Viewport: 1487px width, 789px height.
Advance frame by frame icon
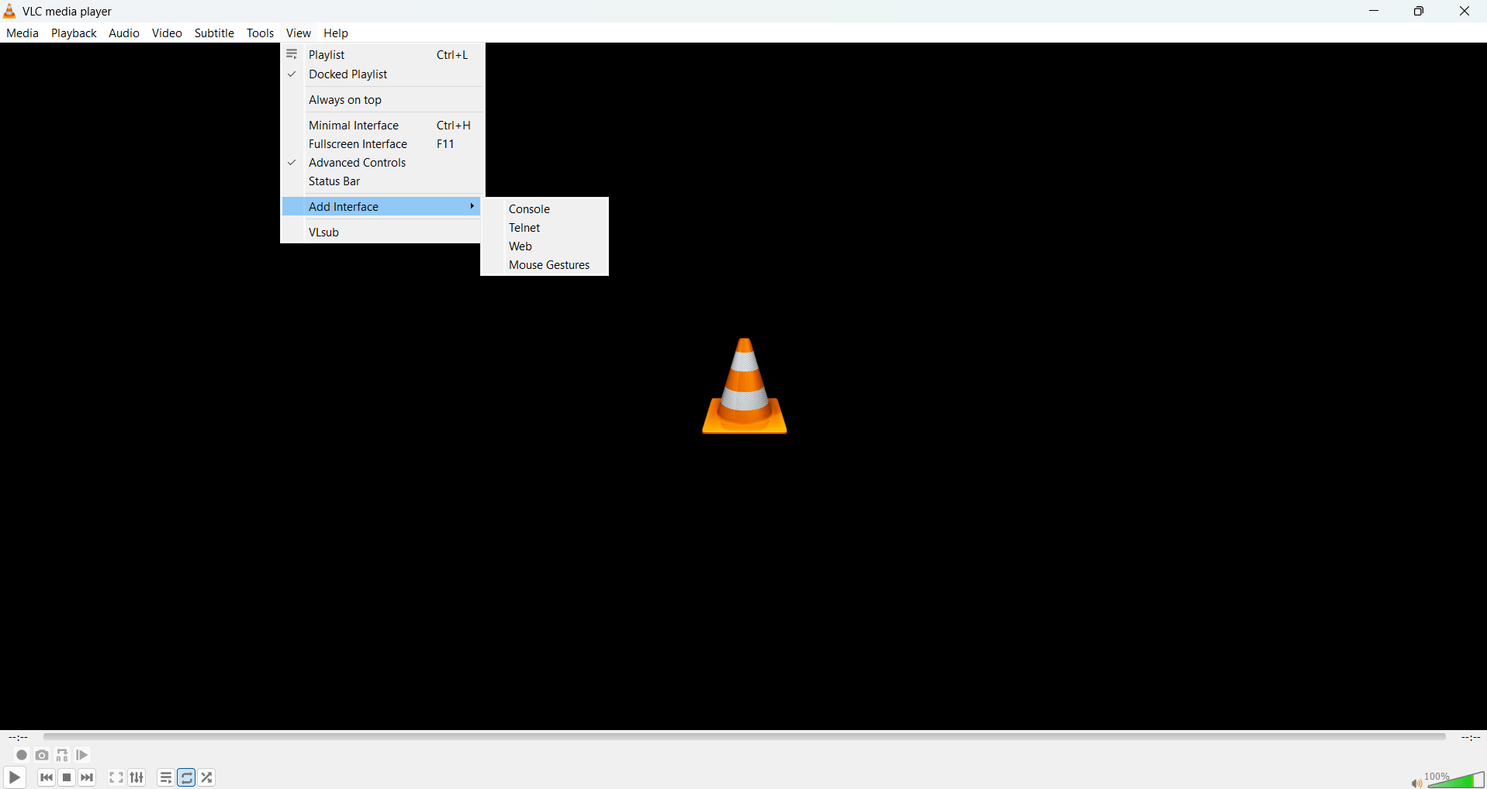click(82, 755)
